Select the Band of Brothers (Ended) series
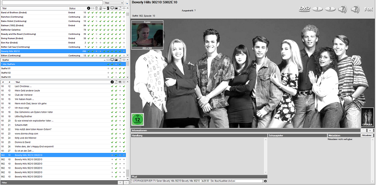The height and width of the screenshot is (185, 376). (x=63, y=13)
